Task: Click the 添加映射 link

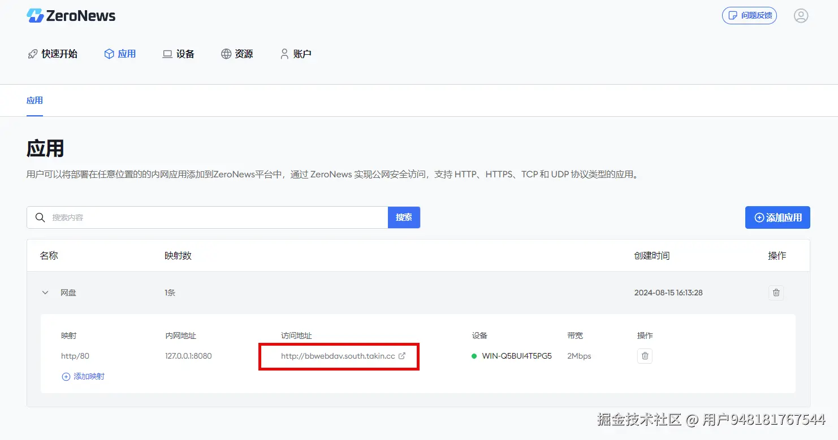Action: point(83,376)
